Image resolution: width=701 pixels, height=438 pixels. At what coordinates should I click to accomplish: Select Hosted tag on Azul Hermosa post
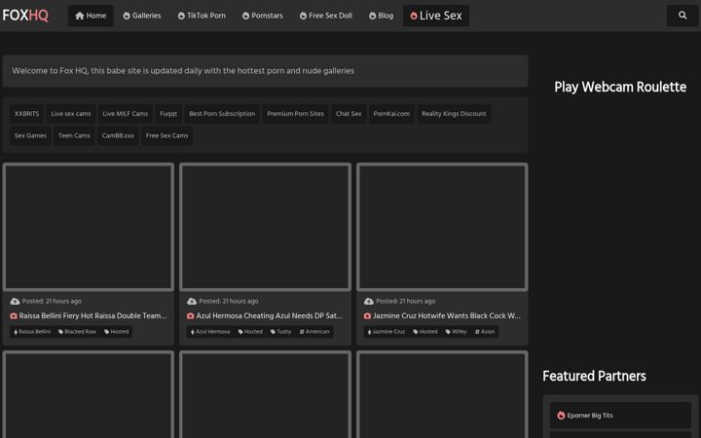click(250, 332)
